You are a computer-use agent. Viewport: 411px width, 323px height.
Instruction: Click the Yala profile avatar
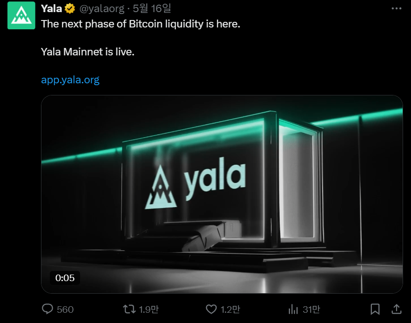[x=21, y=15]
